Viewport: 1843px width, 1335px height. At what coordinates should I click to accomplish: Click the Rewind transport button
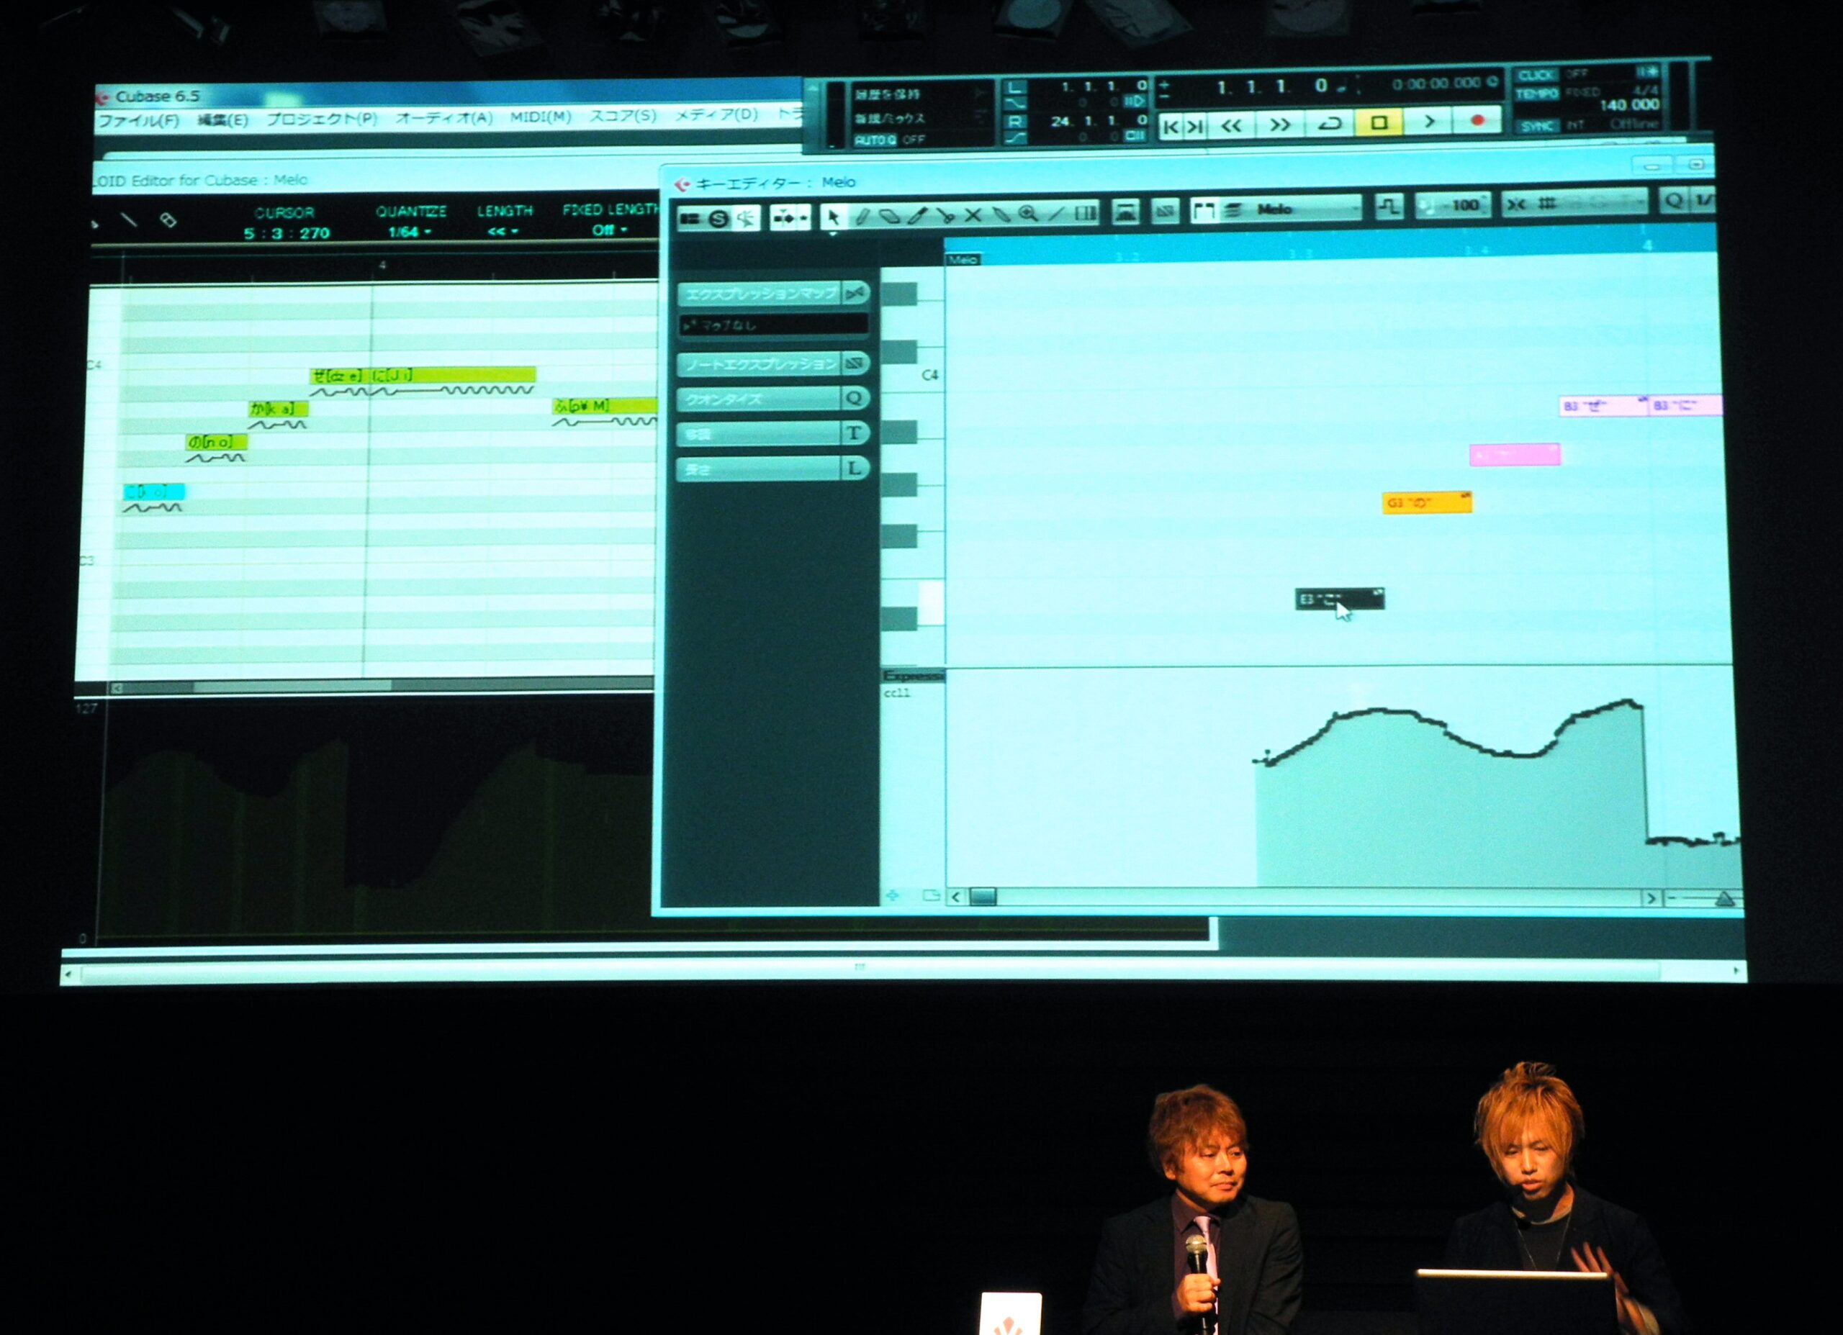1232,125
